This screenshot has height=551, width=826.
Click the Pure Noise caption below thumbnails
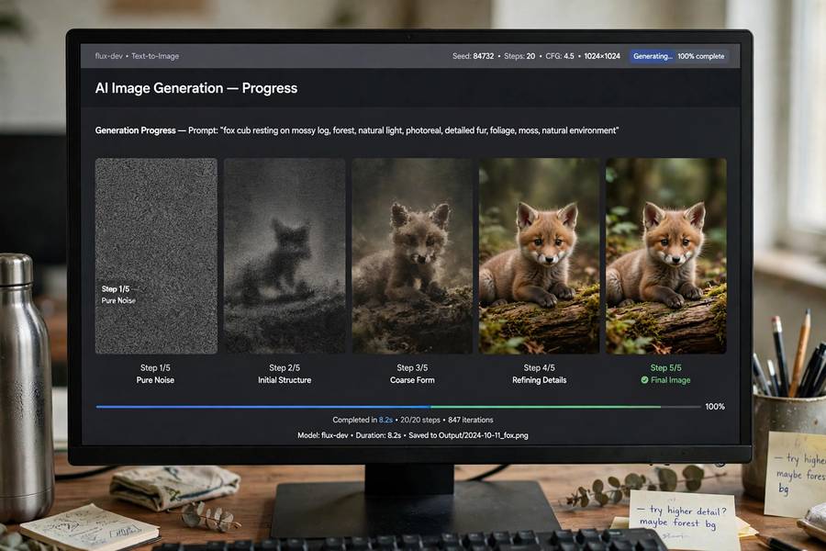155,379
